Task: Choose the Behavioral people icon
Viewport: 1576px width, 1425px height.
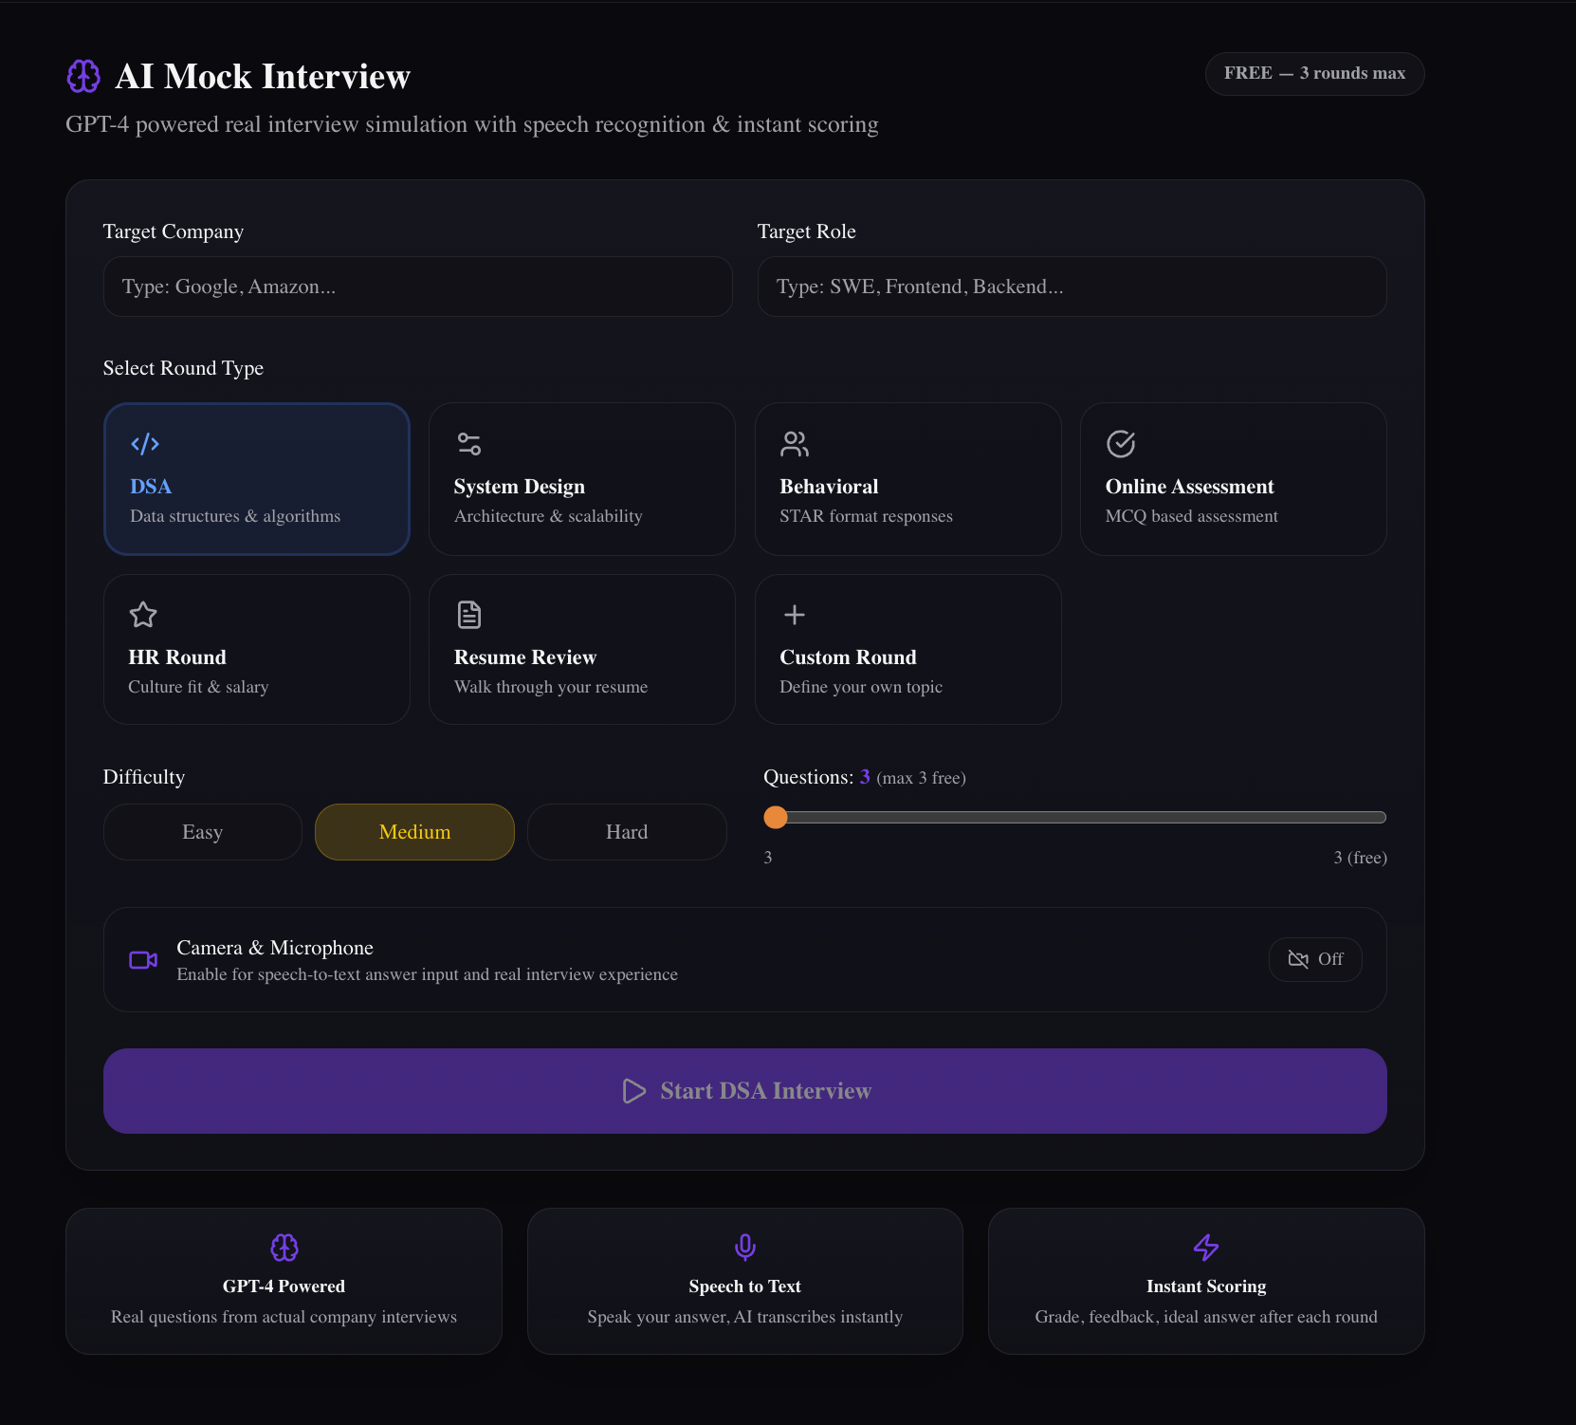Action: pyautogui.click(x=795, y=444)
